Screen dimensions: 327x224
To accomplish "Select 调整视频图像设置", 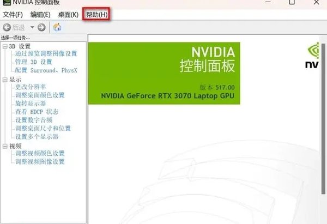I will pos(40,162).
